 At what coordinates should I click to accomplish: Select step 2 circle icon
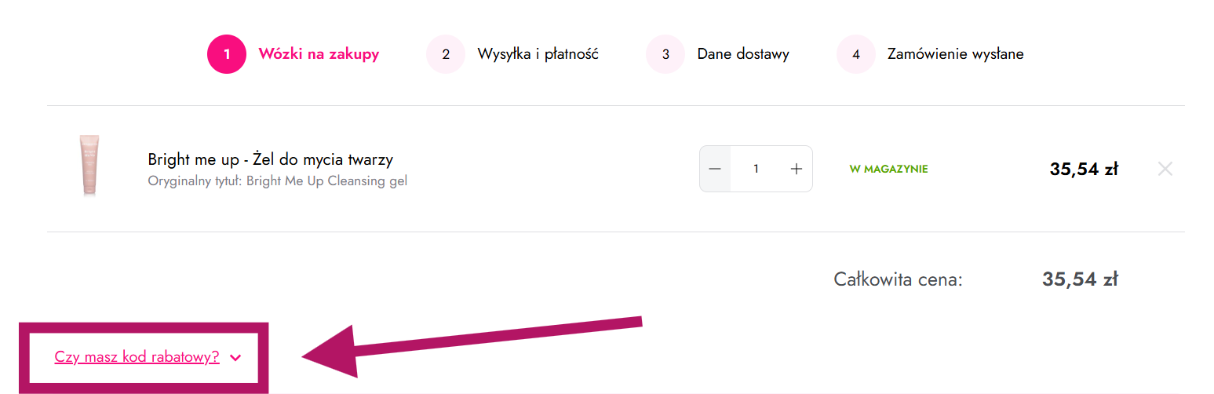446,54
